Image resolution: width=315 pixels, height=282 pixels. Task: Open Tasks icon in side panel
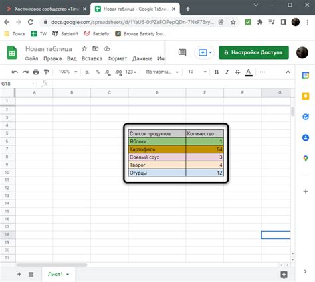click(306, 117)
